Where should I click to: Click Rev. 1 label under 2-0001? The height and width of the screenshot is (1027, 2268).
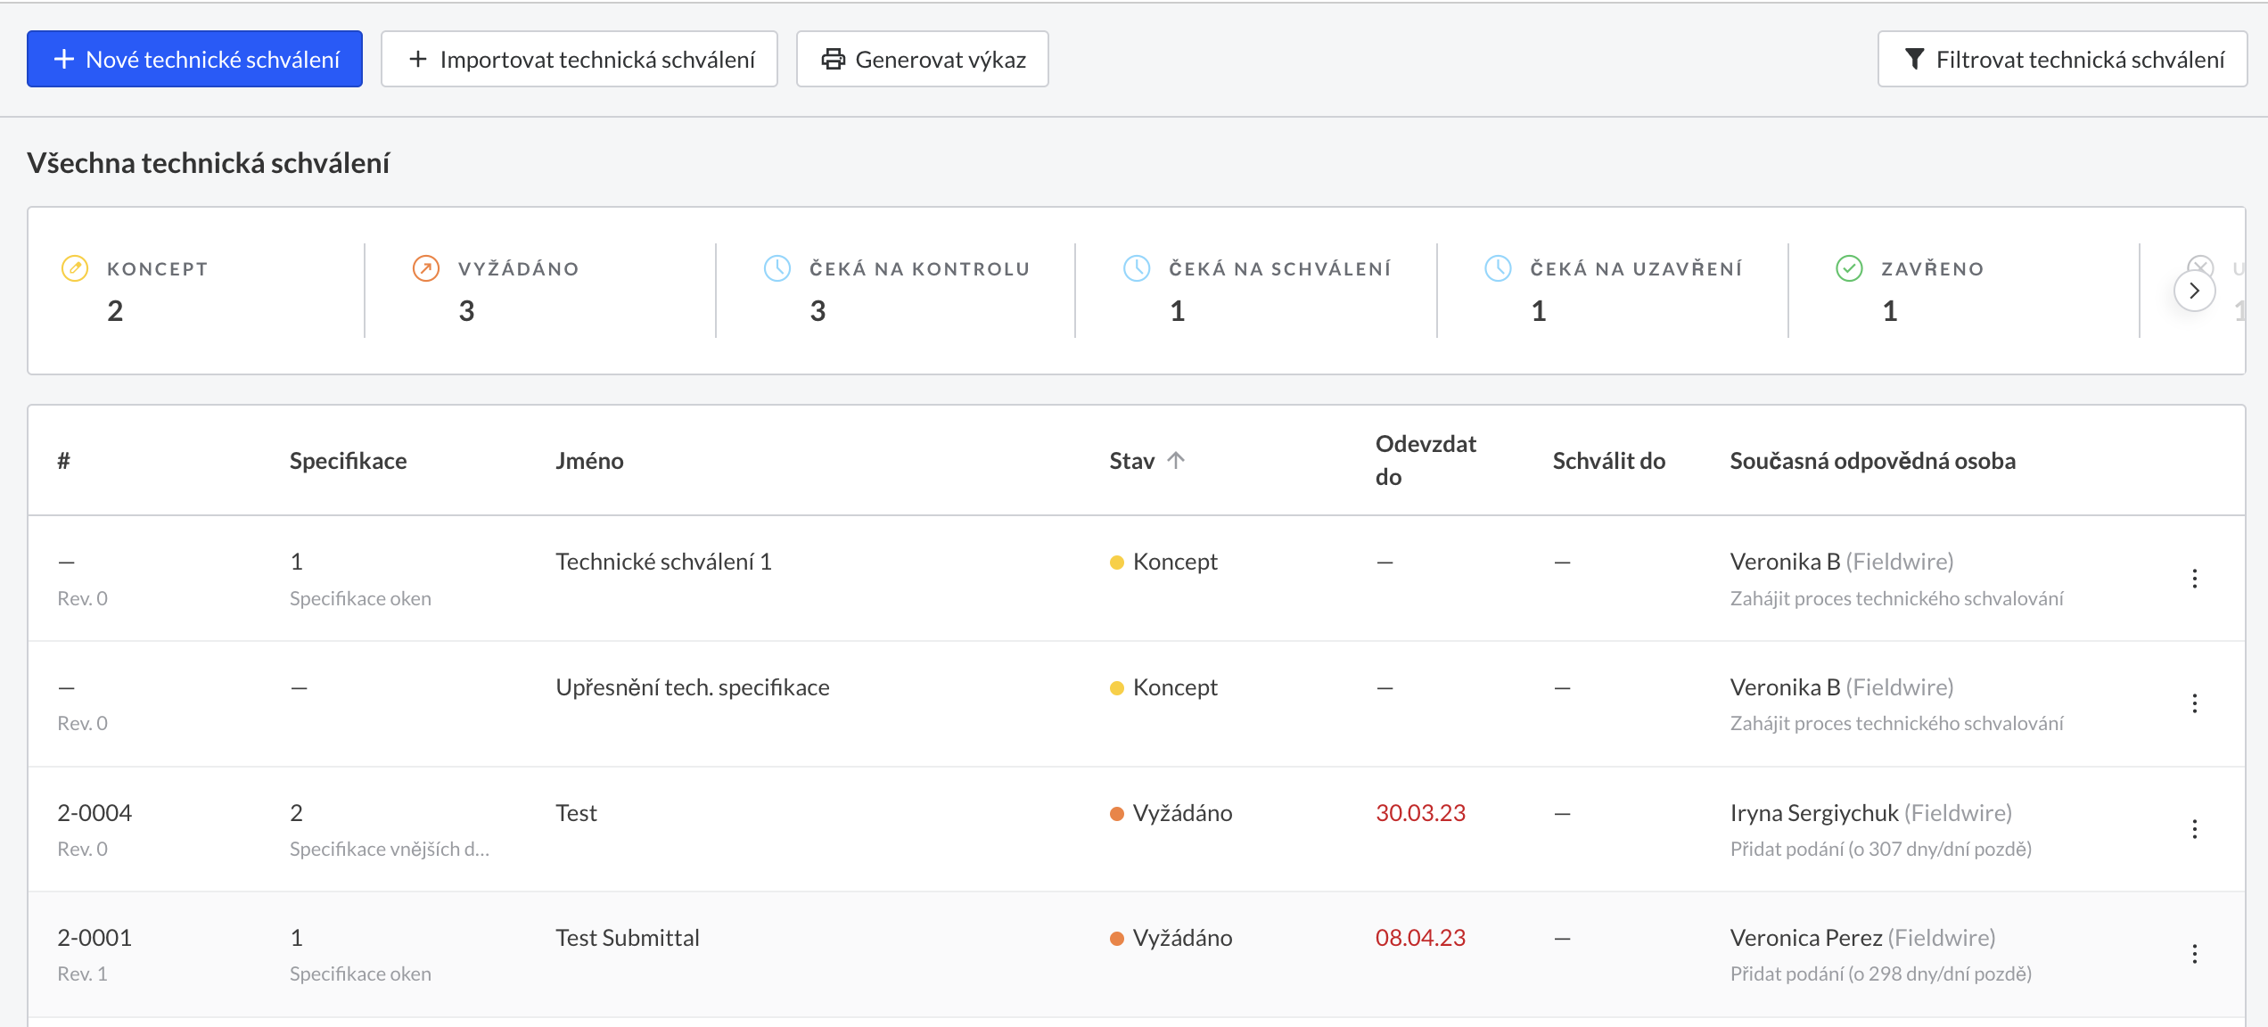coord(82,974)
